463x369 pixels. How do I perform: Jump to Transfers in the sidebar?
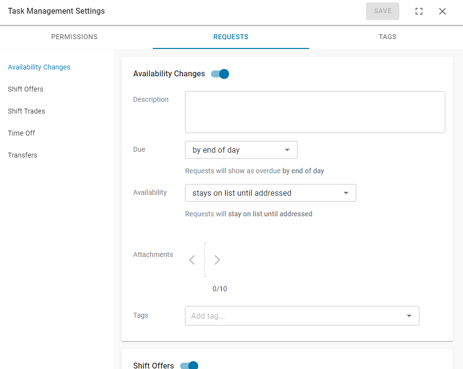click(23, 155)
